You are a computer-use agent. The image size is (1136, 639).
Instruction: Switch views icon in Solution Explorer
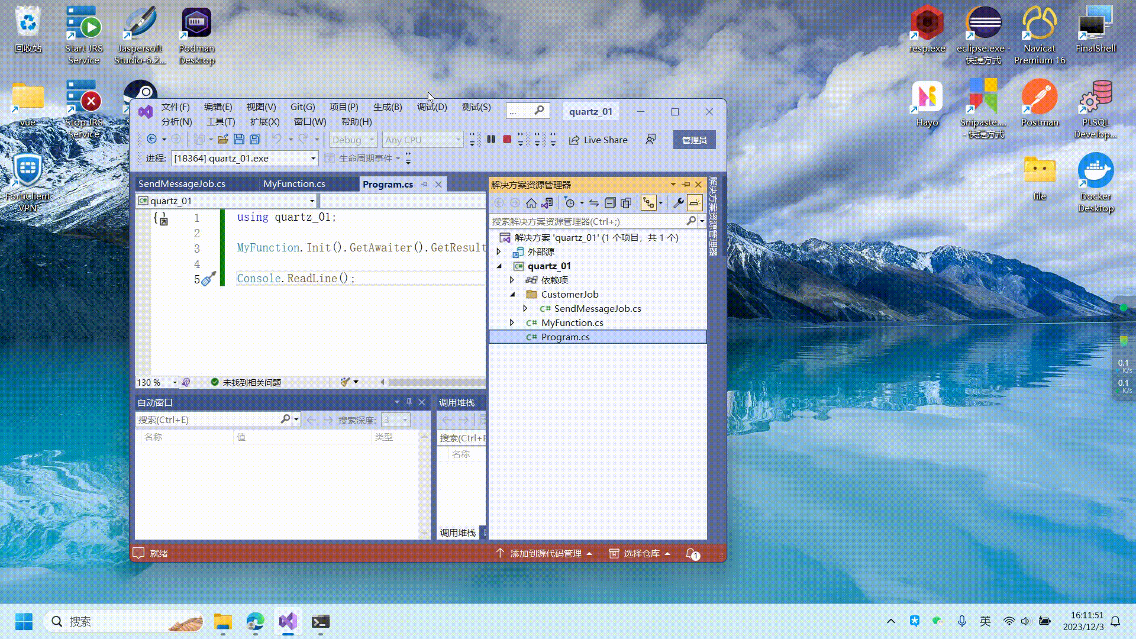547,203
